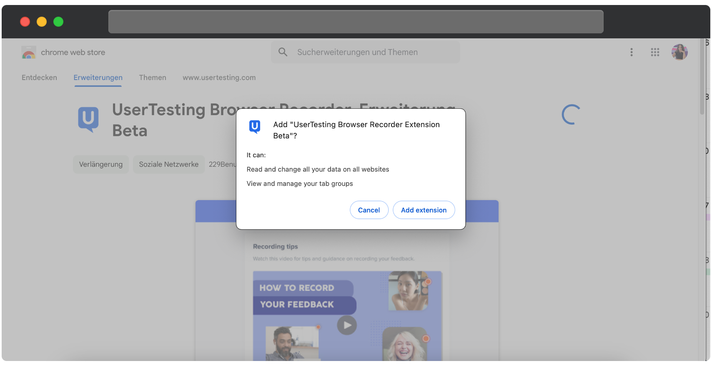Click the green maximize window button

point(58,22)
